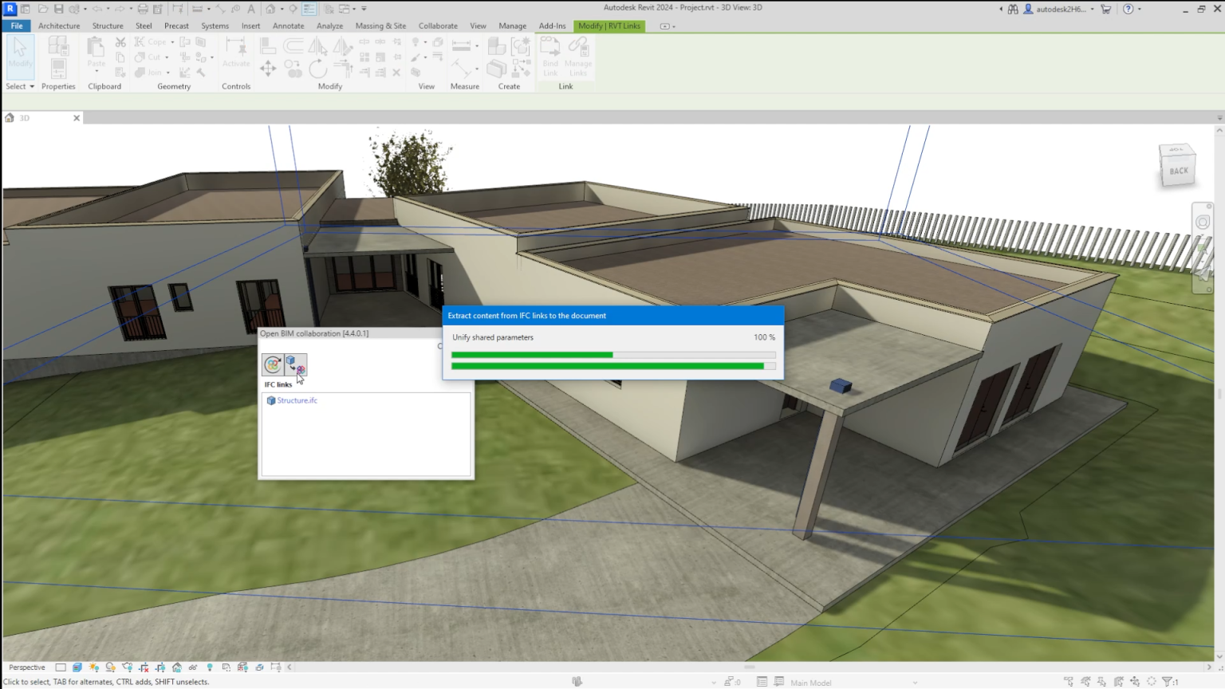Viewport: 1225px width, 689px height.
Task: Click the Manage Links button
Action: click(x=578, y=57)
